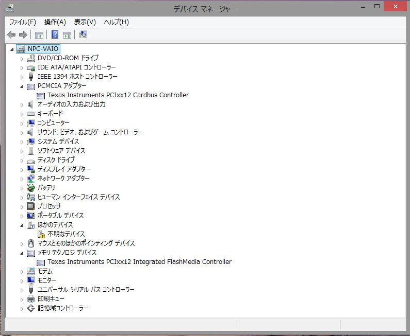Click the ディスク ドライブ icon
Screen dimensions: 410x336
tap(31, 161)
